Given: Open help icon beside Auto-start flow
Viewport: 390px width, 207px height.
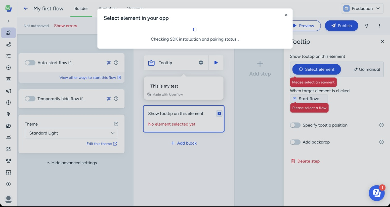Looking at the screenshot, I should point(116,63).
